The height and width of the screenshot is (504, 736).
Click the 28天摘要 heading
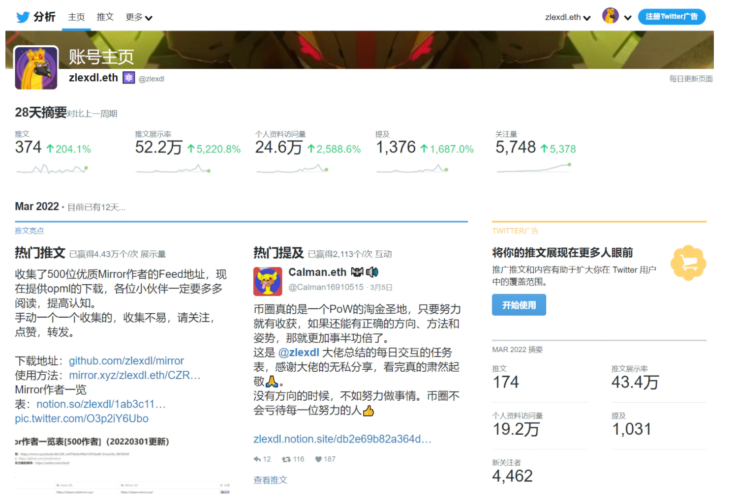[41, 113]
